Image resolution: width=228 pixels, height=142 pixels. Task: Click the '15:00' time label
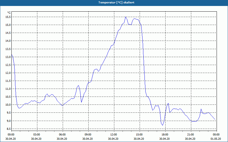pyautogui.click(x=139, y=135)
